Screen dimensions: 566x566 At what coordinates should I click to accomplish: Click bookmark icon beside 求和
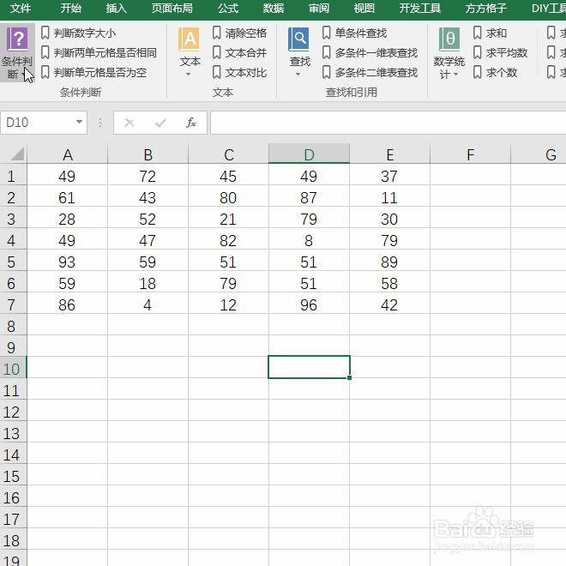pos(477,33)
